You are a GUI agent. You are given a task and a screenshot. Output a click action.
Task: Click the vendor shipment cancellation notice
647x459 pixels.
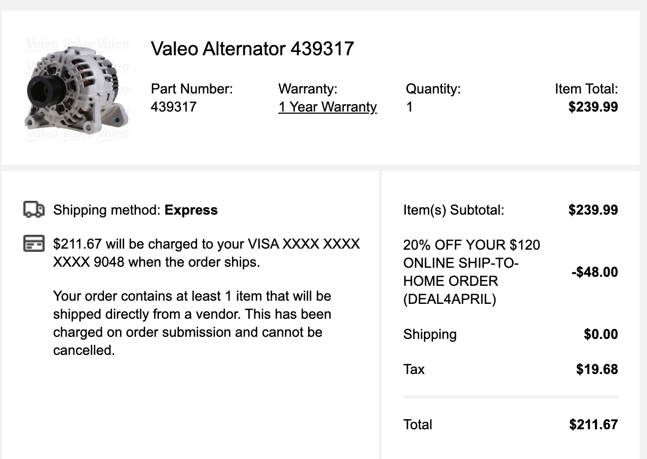click(x=192, y=323)
